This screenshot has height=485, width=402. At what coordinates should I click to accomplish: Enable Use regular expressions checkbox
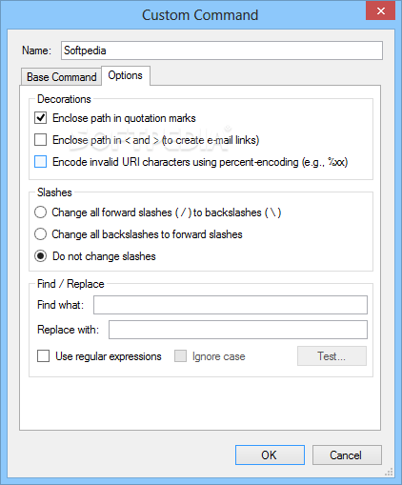44,356
